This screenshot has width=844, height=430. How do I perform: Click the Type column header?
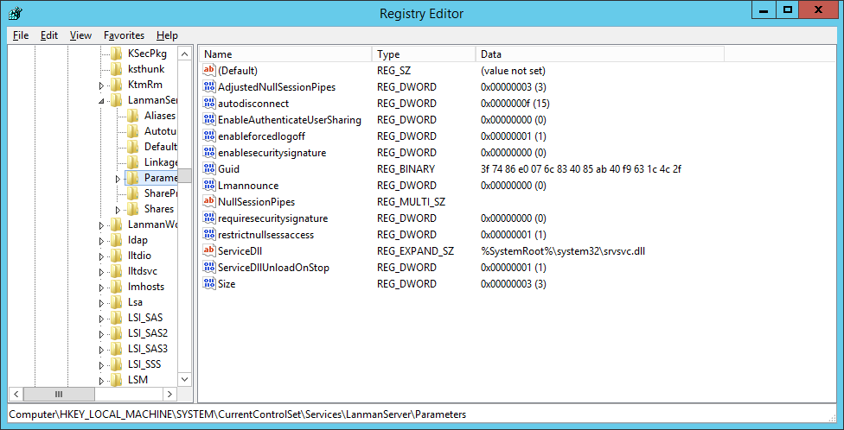424,54
